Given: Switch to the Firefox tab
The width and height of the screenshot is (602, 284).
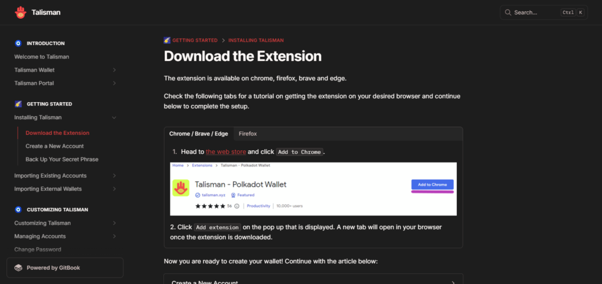Looking at the screenshot, I should [248, 134].
